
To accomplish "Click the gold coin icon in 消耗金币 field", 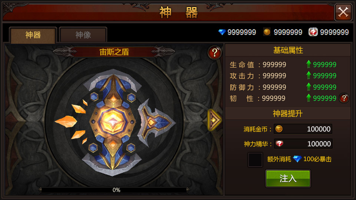I will pos(279,129).
